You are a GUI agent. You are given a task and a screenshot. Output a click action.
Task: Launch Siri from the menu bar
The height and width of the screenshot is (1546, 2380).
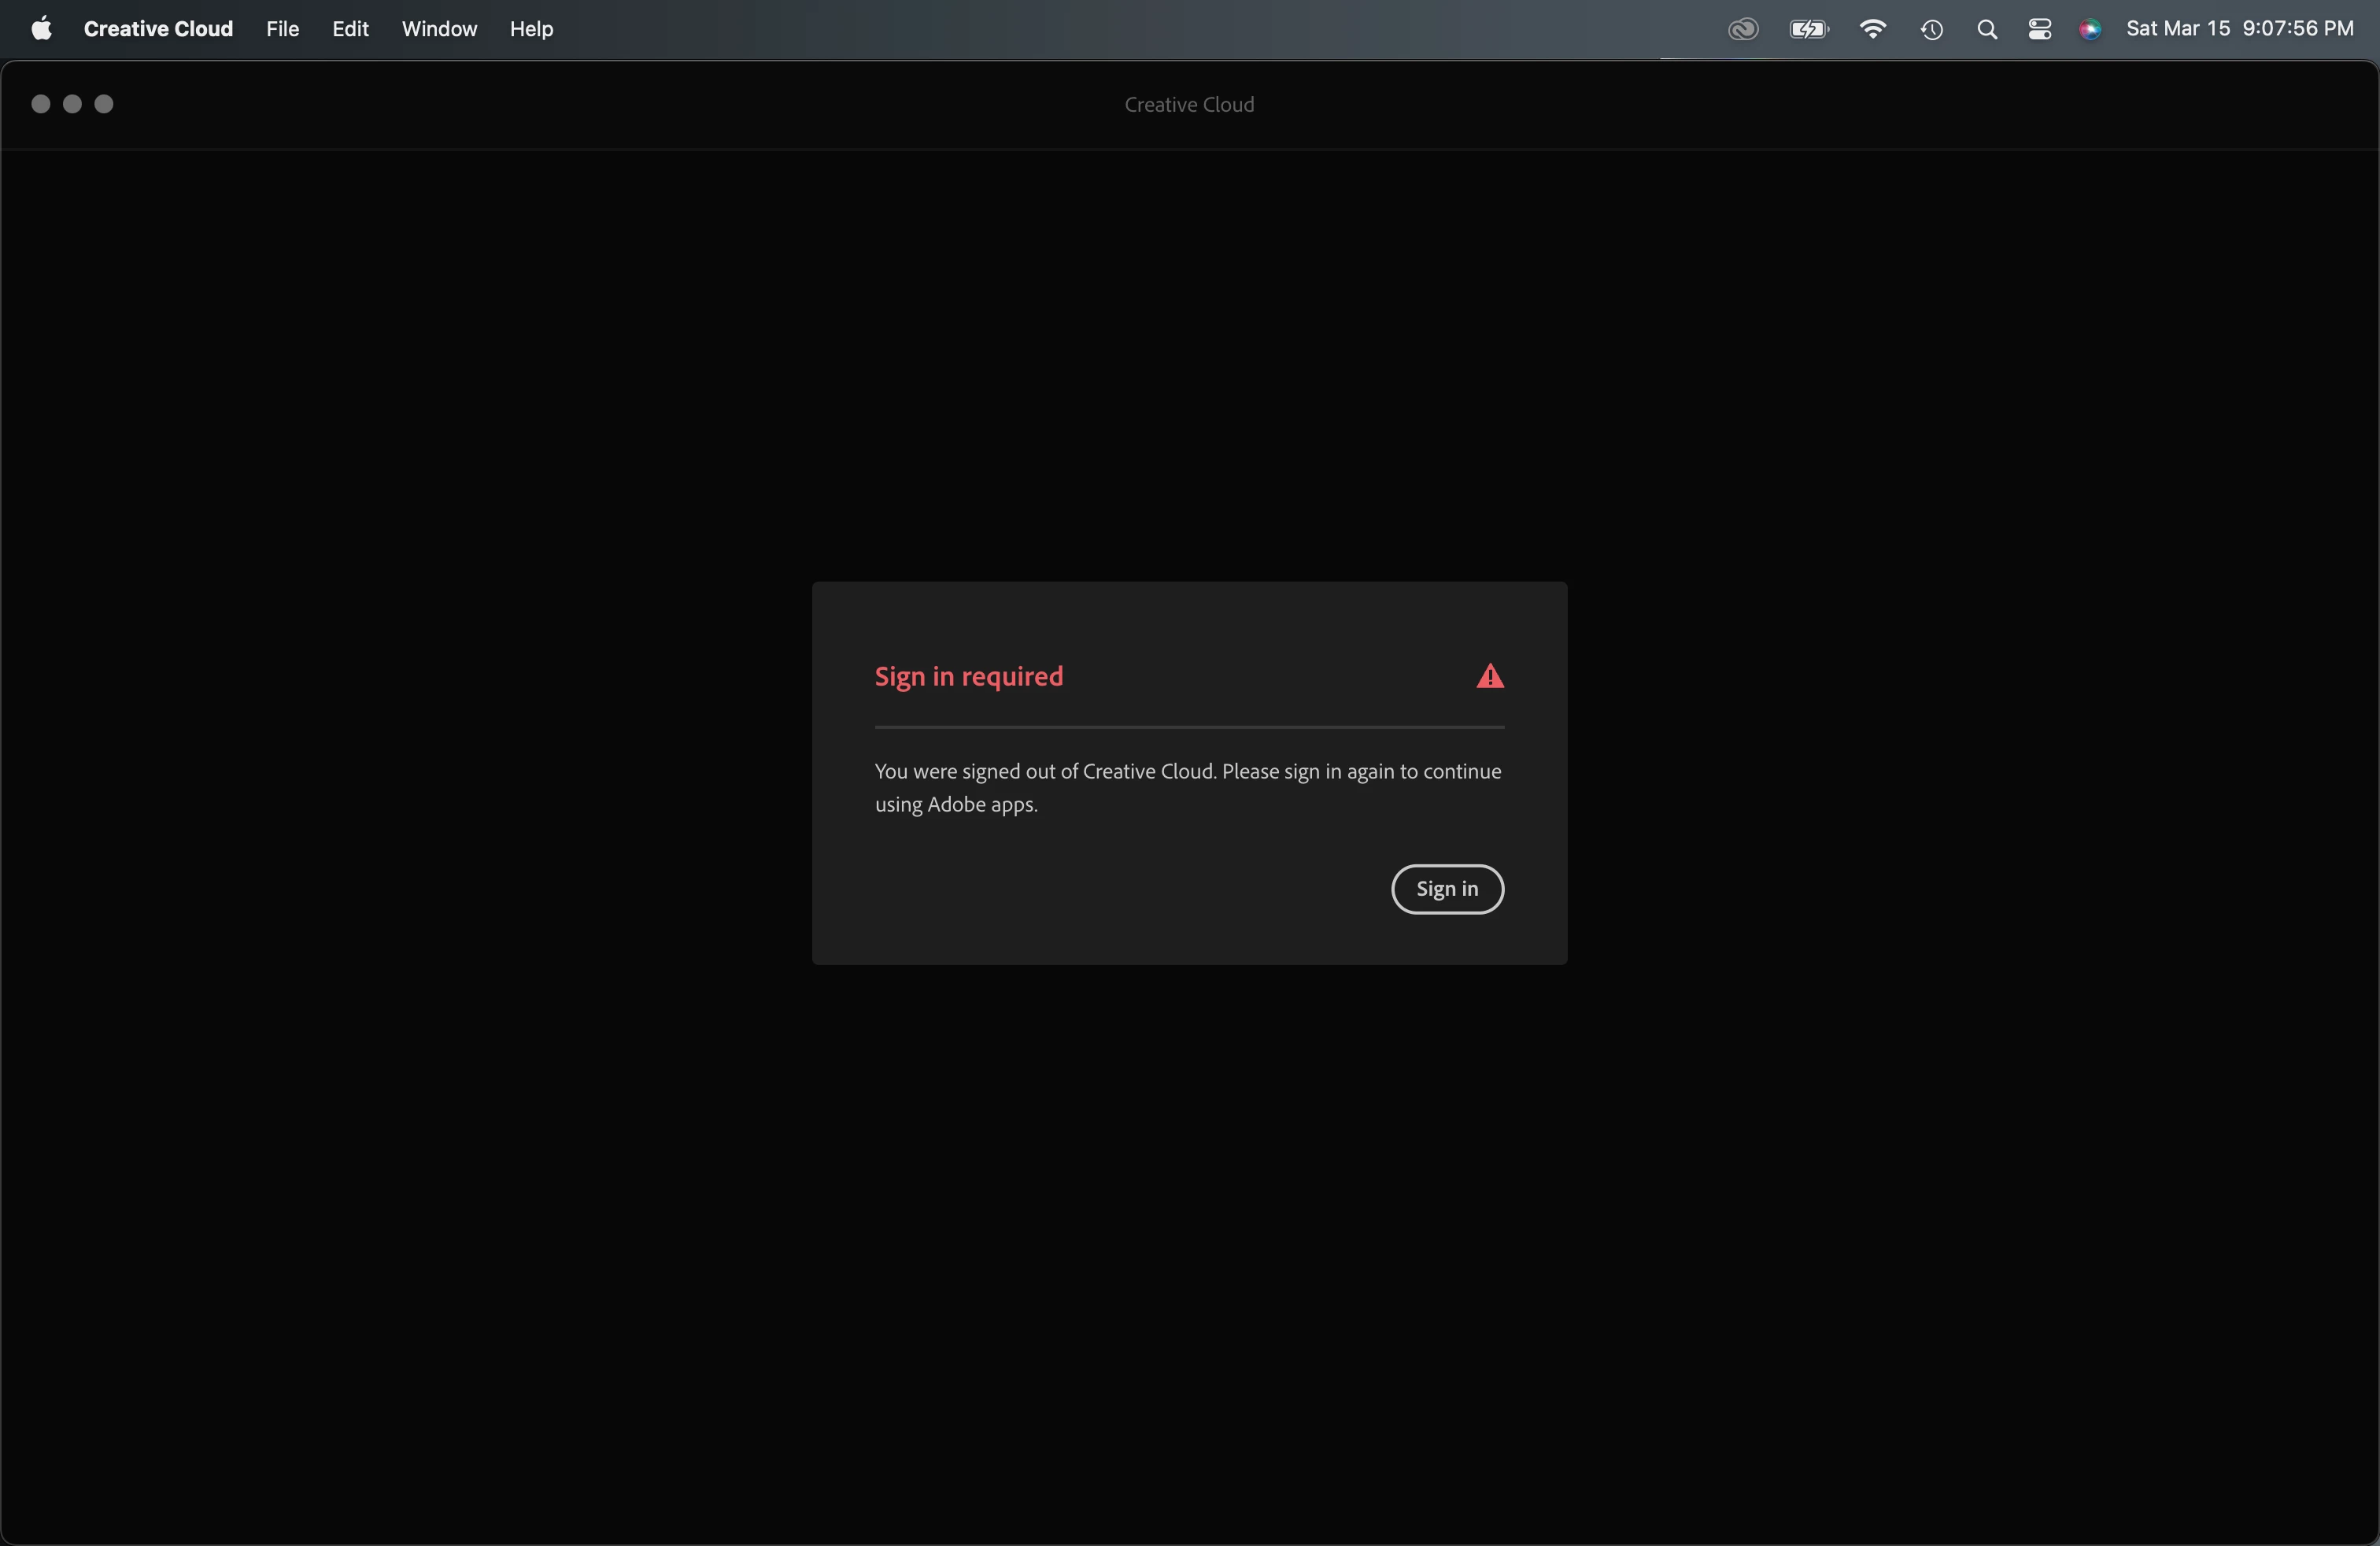point(2089,29)
